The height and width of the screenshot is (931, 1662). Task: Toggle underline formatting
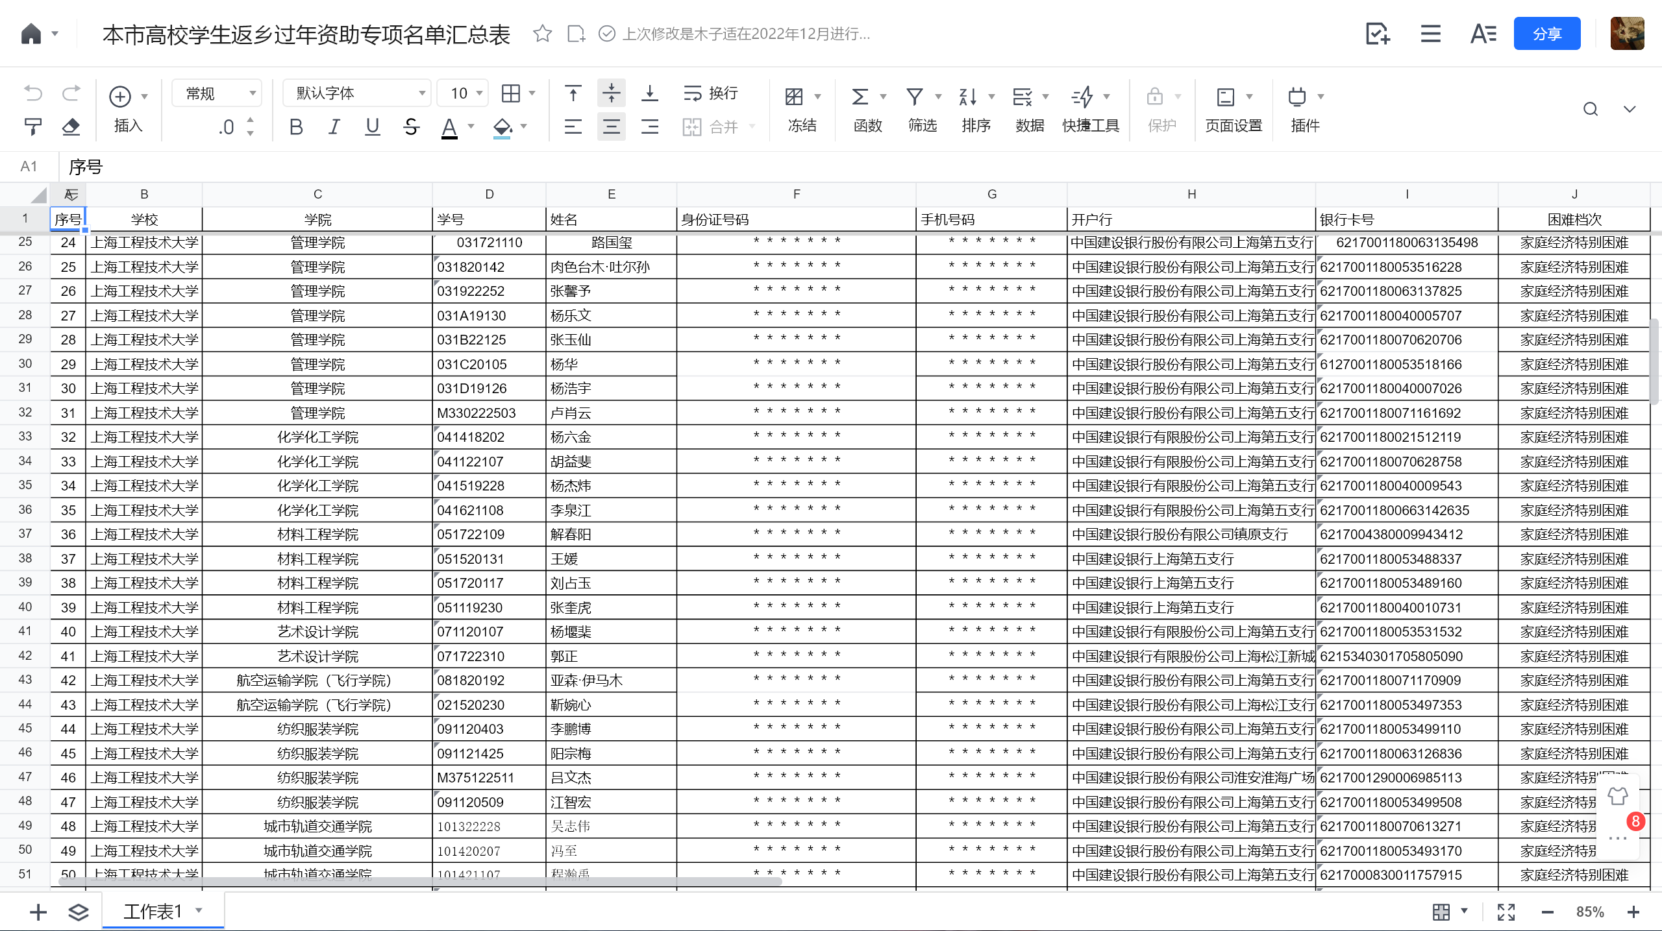point(372,127)
